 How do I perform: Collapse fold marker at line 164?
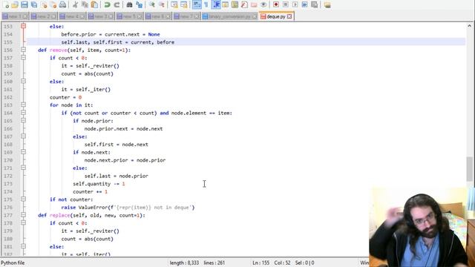pyautogui.click(x=23, y=113)
